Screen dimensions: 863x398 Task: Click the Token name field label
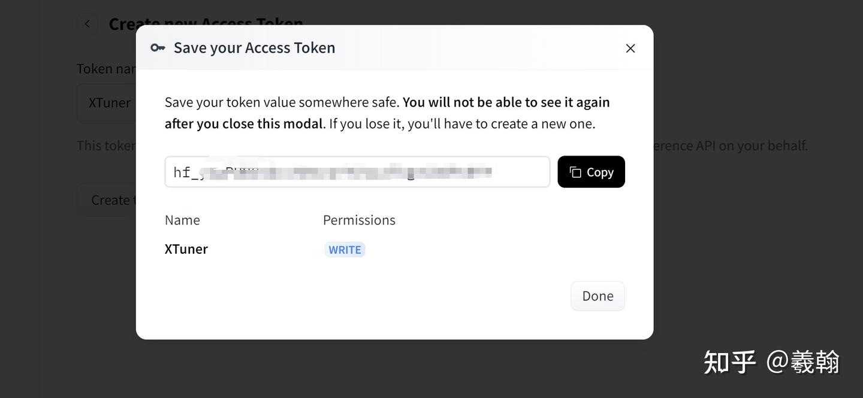(106, 69)
